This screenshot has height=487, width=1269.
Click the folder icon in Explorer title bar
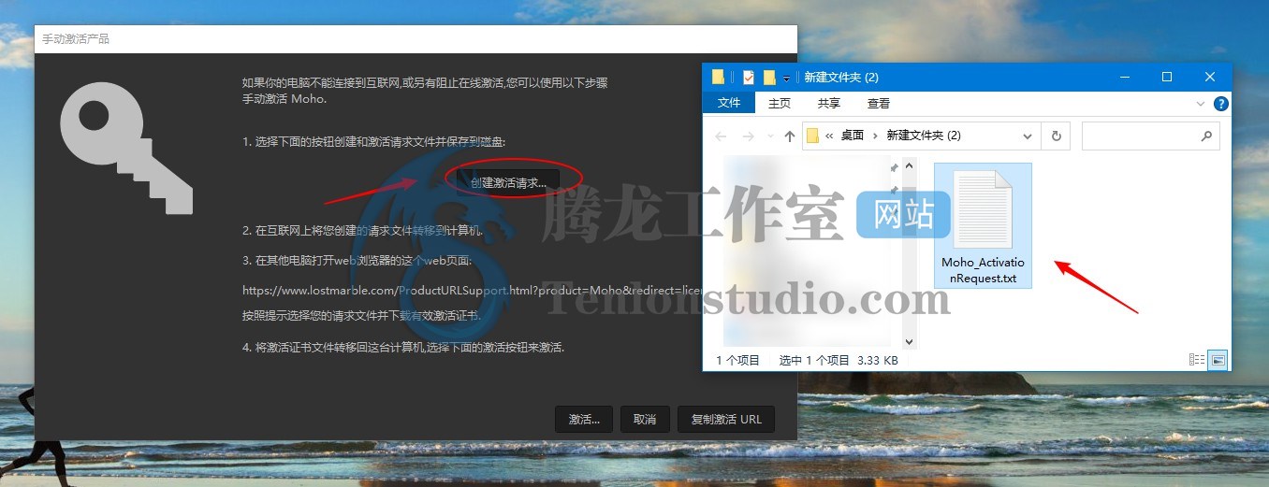tap(718, 78)
